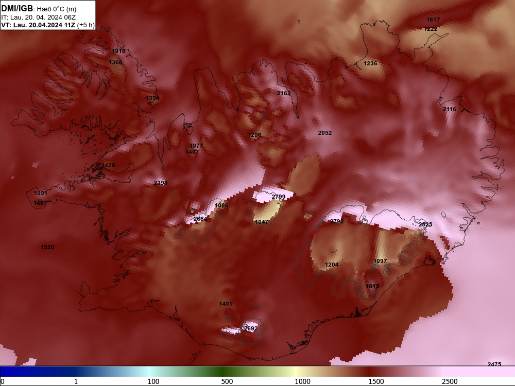515x386 pixels.
Task: Click the map value 2684
Action: 200,219
